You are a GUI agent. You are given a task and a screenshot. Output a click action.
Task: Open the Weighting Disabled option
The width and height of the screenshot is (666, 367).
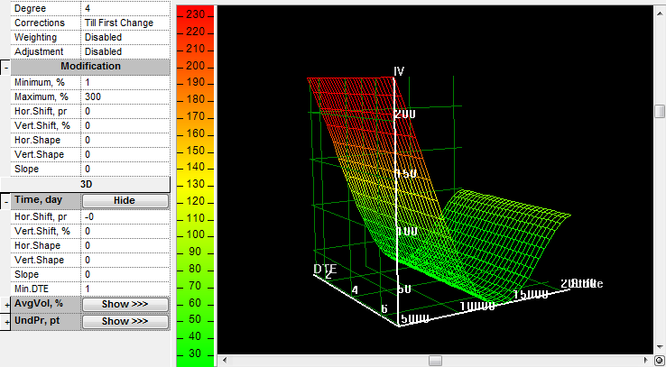coord(125,37)
